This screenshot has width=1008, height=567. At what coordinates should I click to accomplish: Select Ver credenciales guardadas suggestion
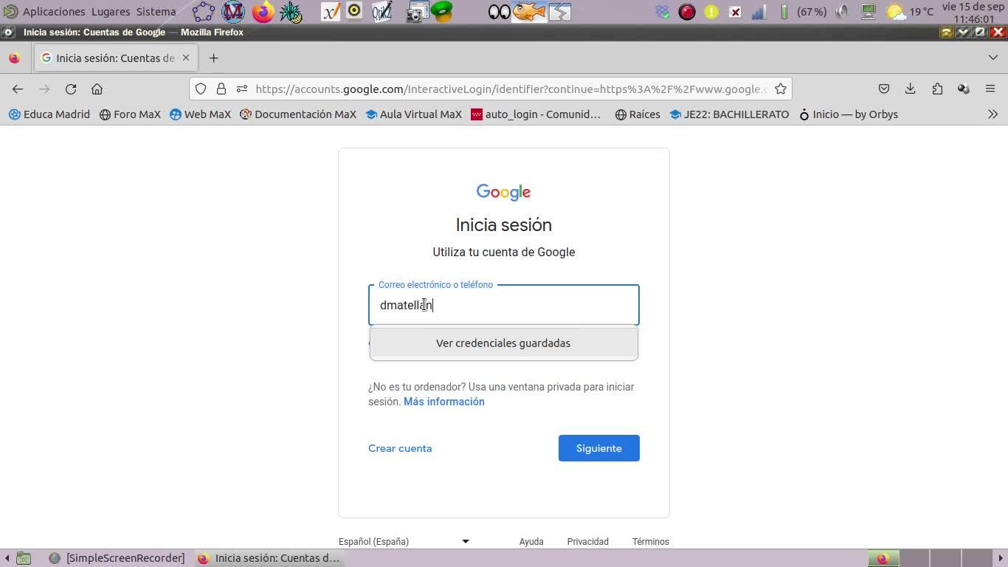pos(504,343)
